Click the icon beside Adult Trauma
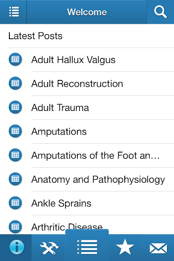The image size is (174, 261). [15, 107]
